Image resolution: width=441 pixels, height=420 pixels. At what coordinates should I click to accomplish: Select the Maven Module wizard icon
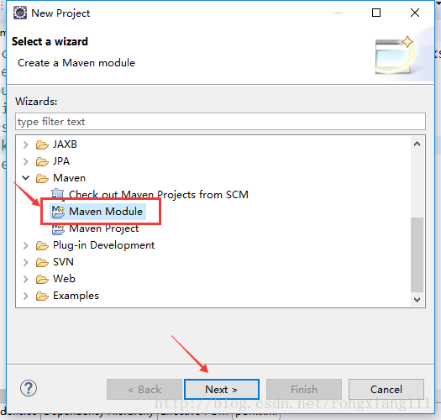coord(58,212)
